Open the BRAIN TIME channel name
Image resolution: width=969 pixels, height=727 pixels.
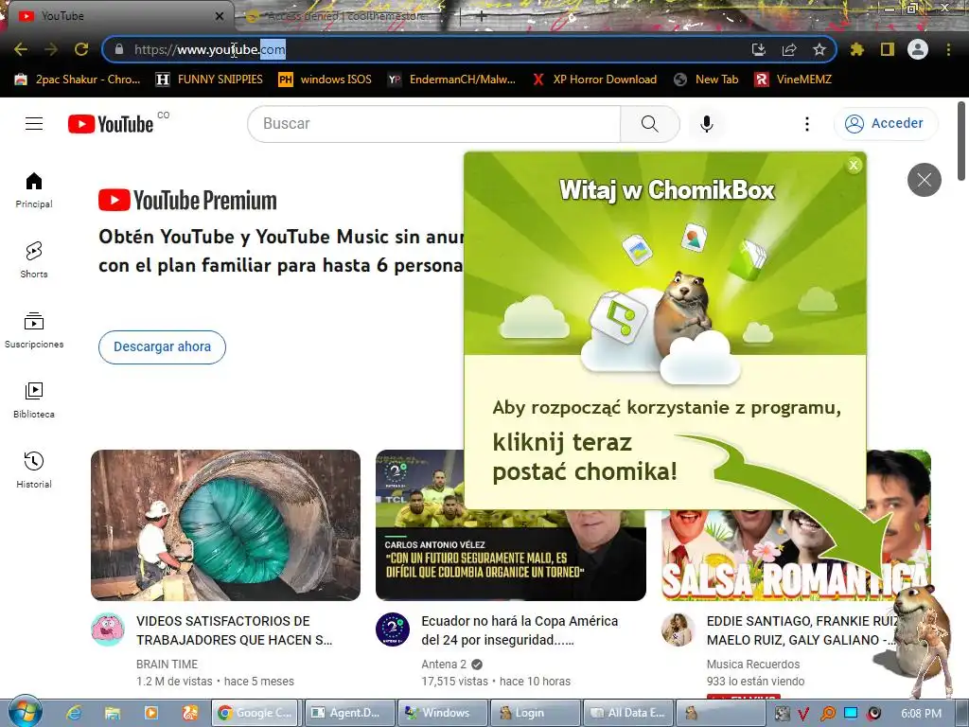point(167,664)
